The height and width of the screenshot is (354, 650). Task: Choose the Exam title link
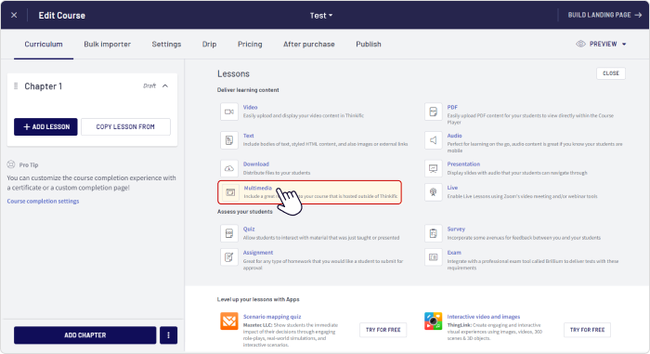click(x=454, y=253)
